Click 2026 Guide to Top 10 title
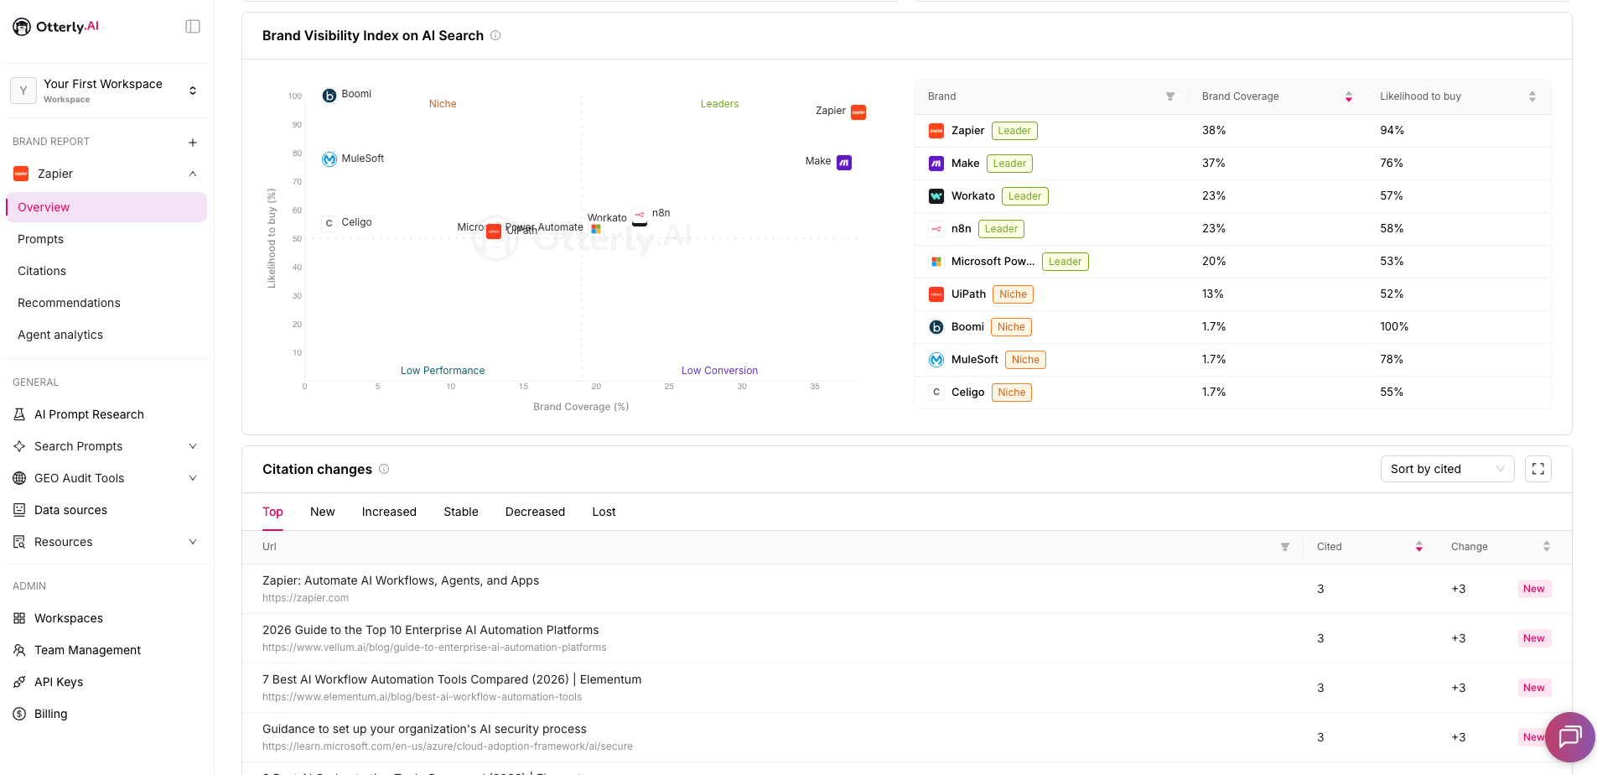This screenshot has width=1597, height=775. 431,630
